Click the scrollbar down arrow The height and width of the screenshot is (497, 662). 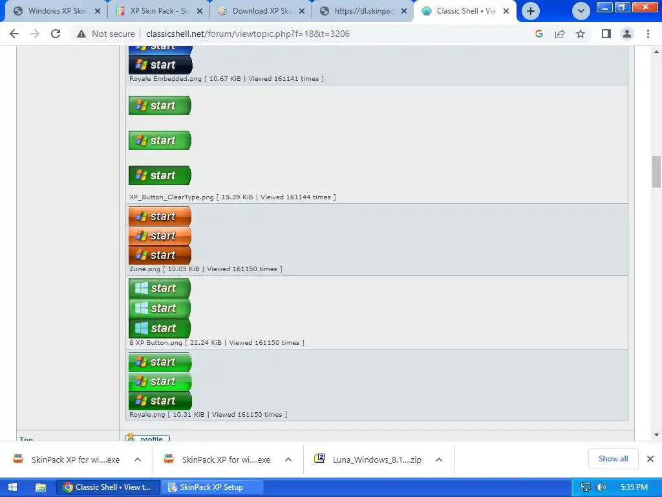point(656,435)
